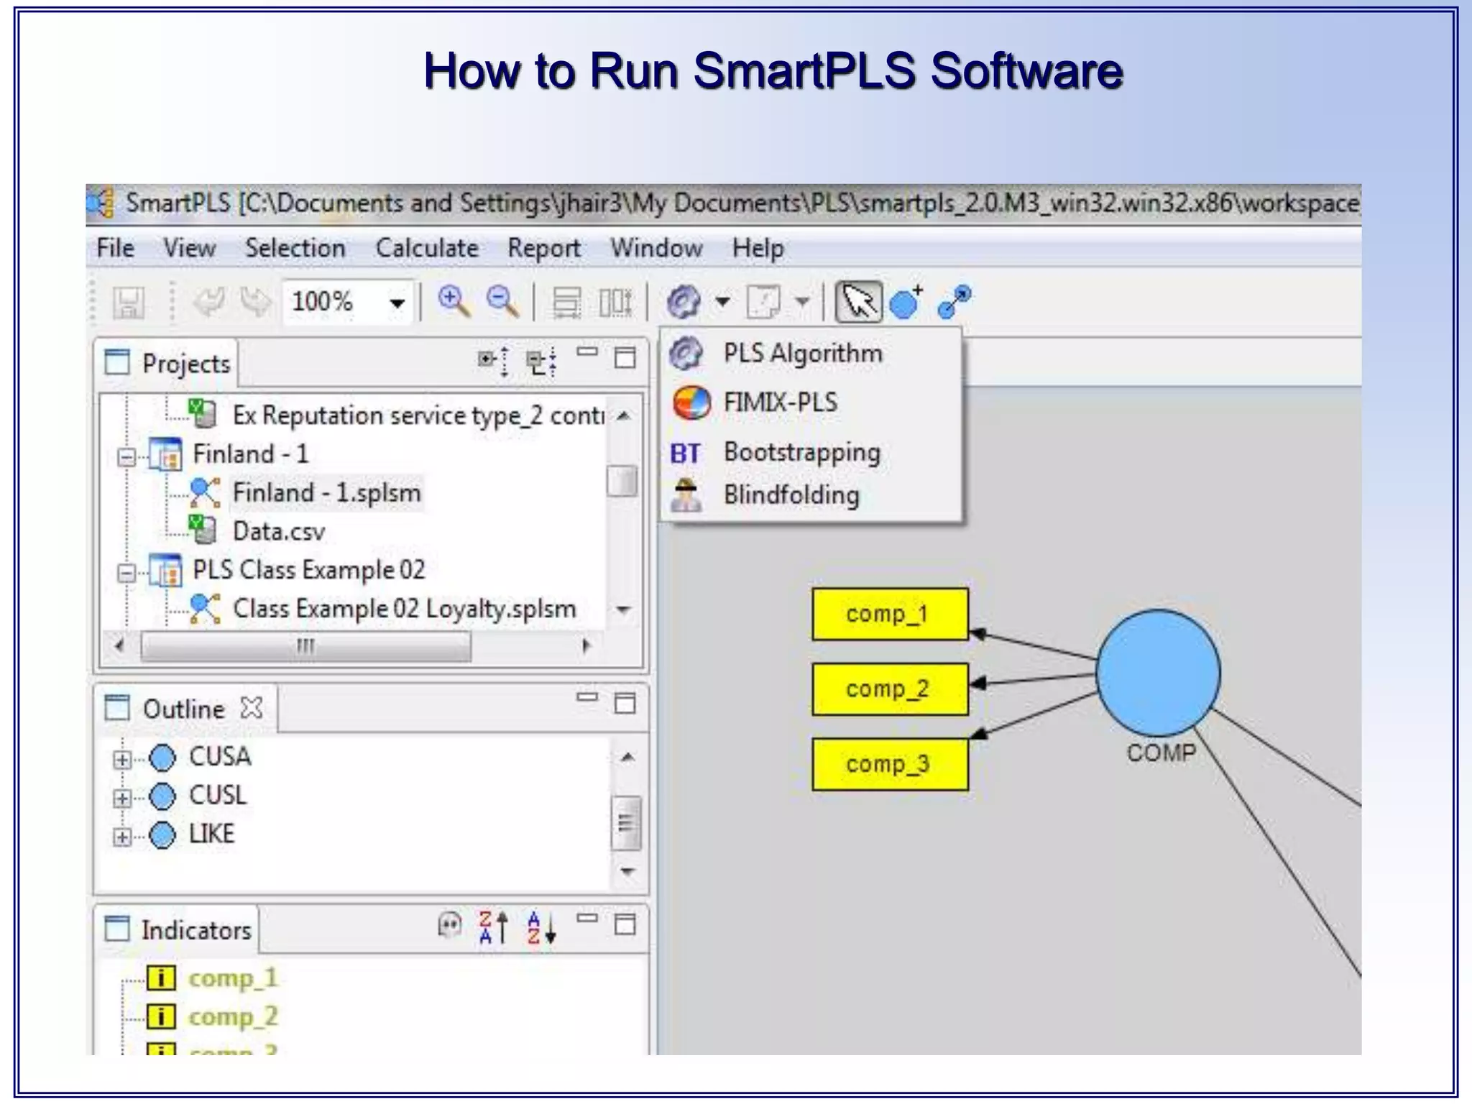Select the connection drawing tool

[x=954, y=302]
